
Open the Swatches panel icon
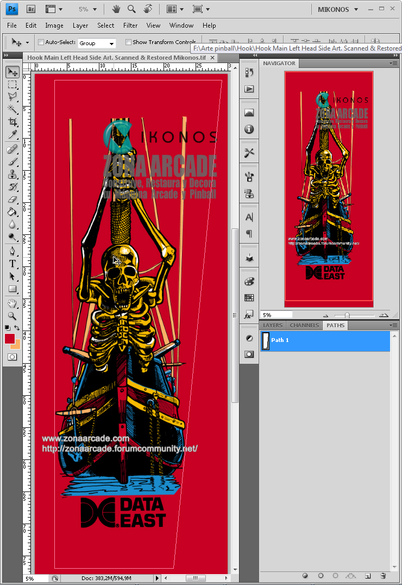point(249,298)
